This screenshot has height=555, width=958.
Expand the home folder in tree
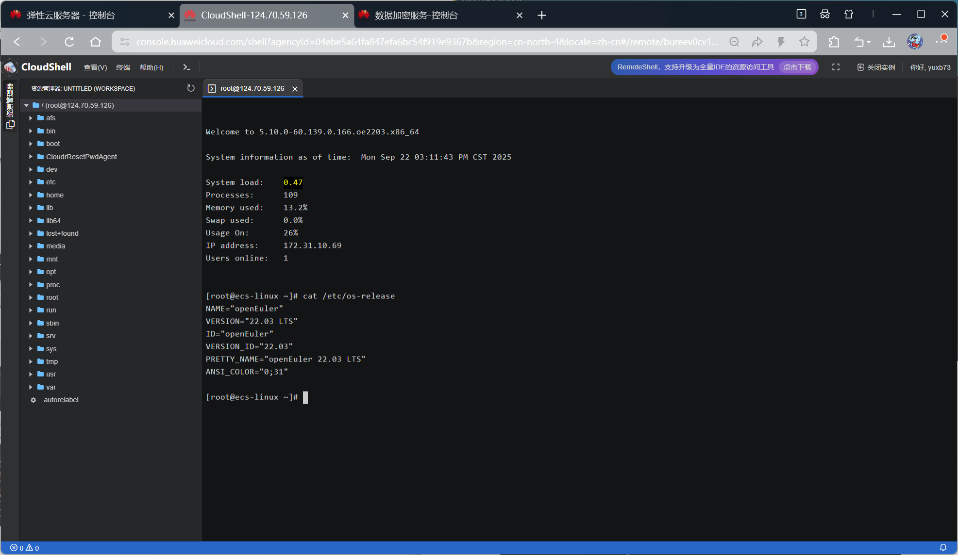(x=31, y=195)
